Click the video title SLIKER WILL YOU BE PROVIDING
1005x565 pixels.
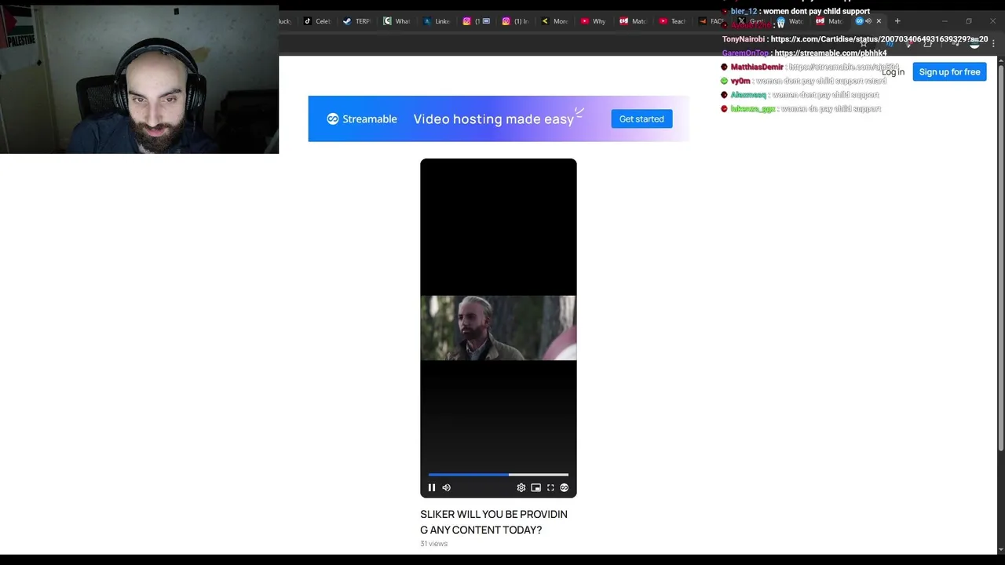(494, 522)
